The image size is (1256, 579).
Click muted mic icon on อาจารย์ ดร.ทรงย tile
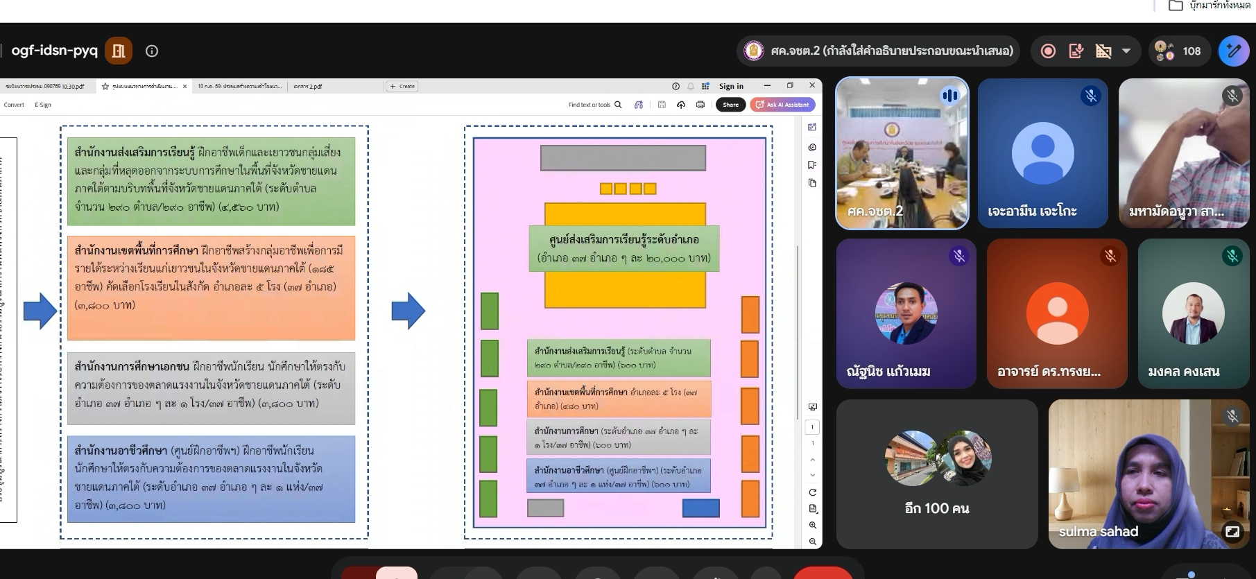point(1110,257)
